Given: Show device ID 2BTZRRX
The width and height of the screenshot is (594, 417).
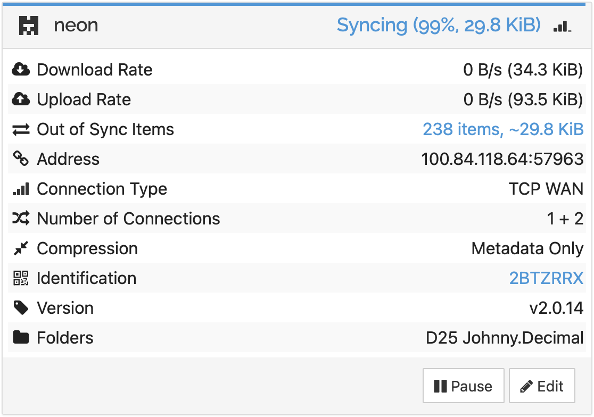Looking at the screenshot, I should (546, 278).
